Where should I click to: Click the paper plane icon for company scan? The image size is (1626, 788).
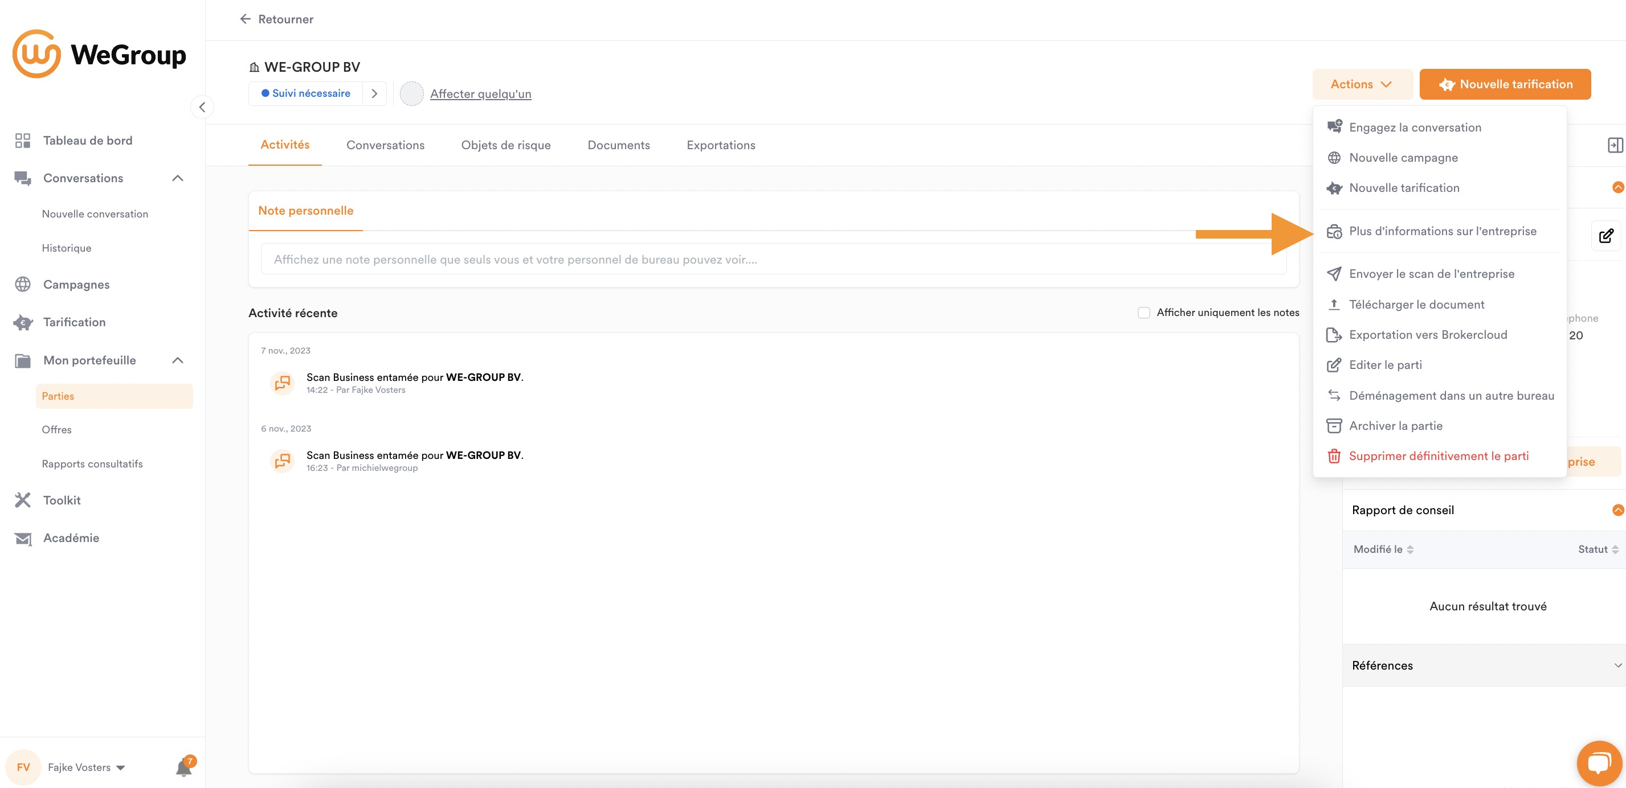(x=1334, y=274)
